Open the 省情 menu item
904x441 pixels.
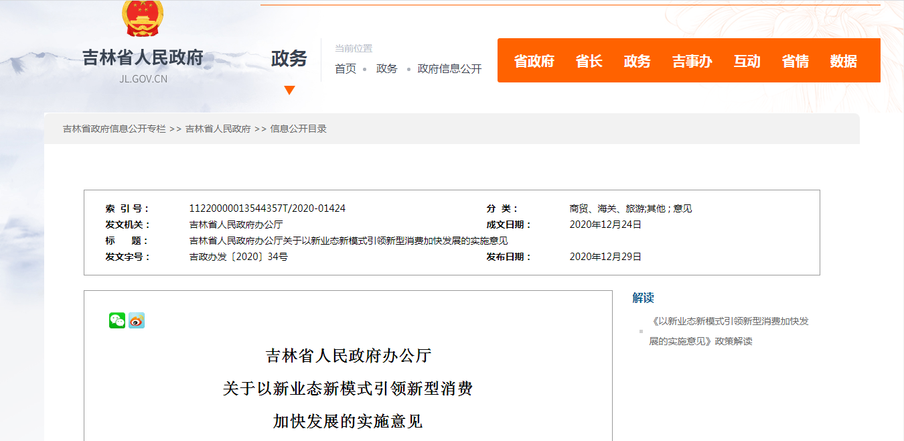(796, 61)
